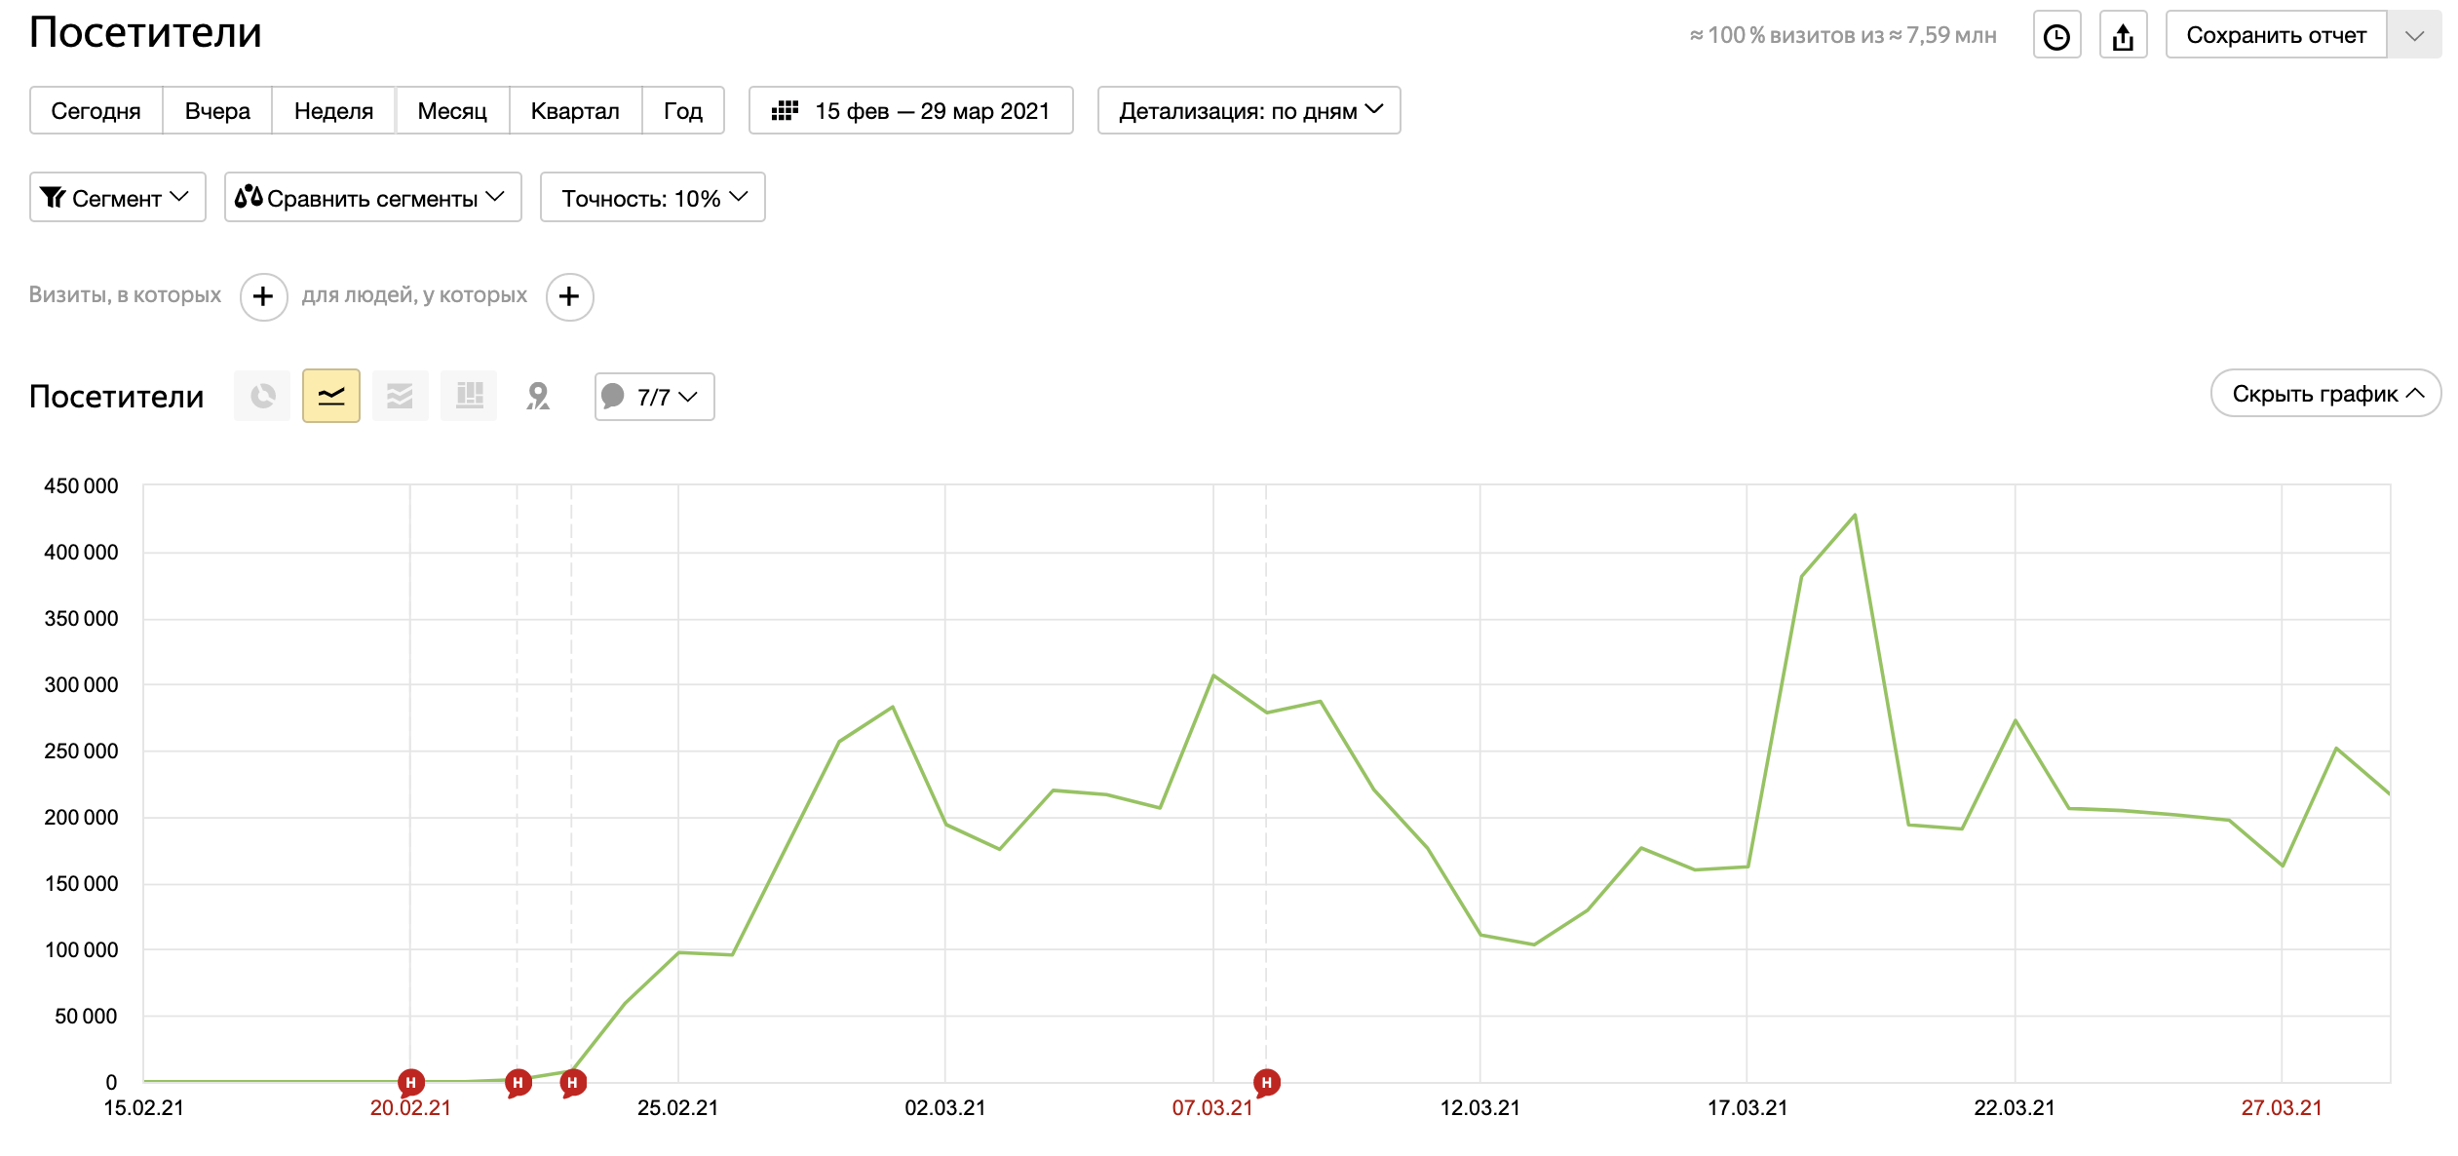The height and width of the screenshot is (1156, 2458).
Task: Click the 200 000 axis label
Action: coord(81,818)
